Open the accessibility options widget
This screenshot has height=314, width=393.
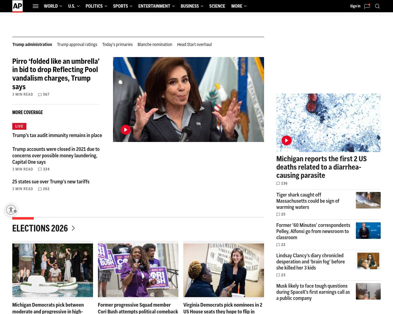11,210
